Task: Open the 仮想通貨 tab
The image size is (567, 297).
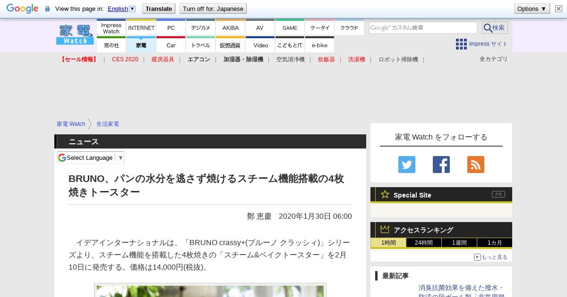Action: 230,45
